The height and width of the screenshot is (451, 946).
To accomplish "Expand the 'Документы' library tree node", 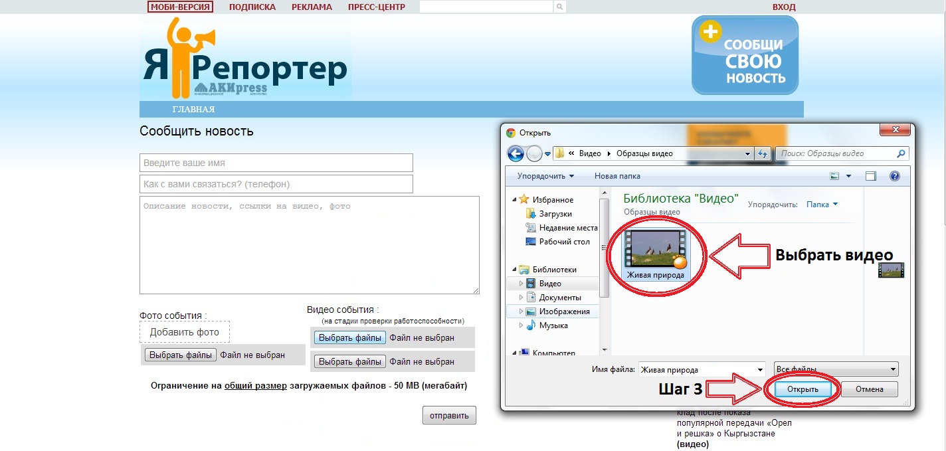I will point(521,298).
